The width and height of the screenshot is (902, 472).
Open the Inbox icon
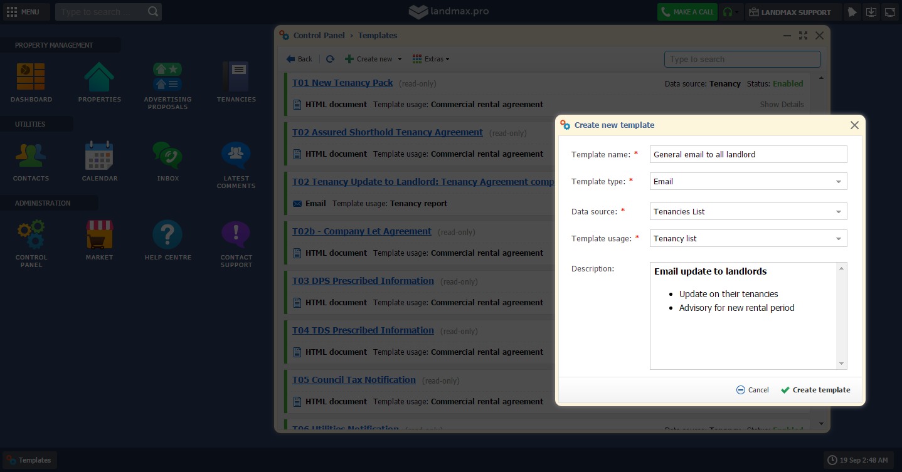(x=167, y=156)
